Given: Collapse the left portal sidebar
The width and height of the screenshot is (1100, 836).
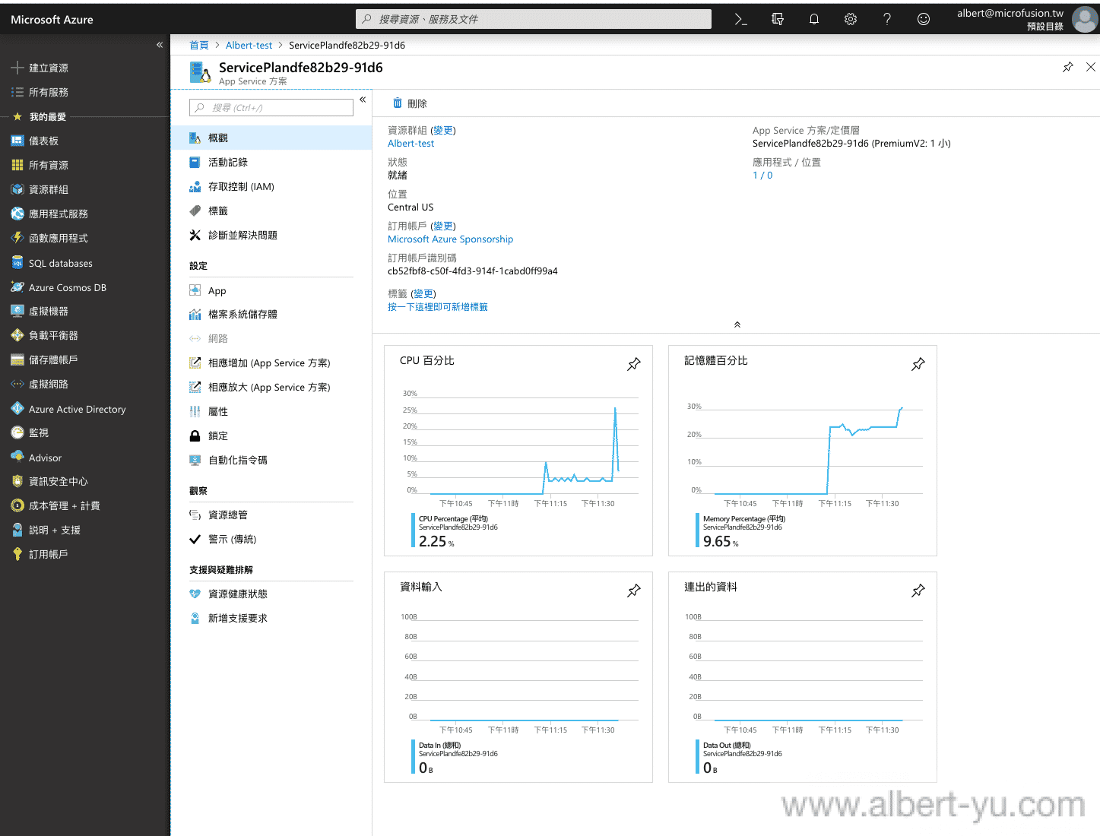Looking at the screenshot, I should pyautogui.click(x=160, y=45).
